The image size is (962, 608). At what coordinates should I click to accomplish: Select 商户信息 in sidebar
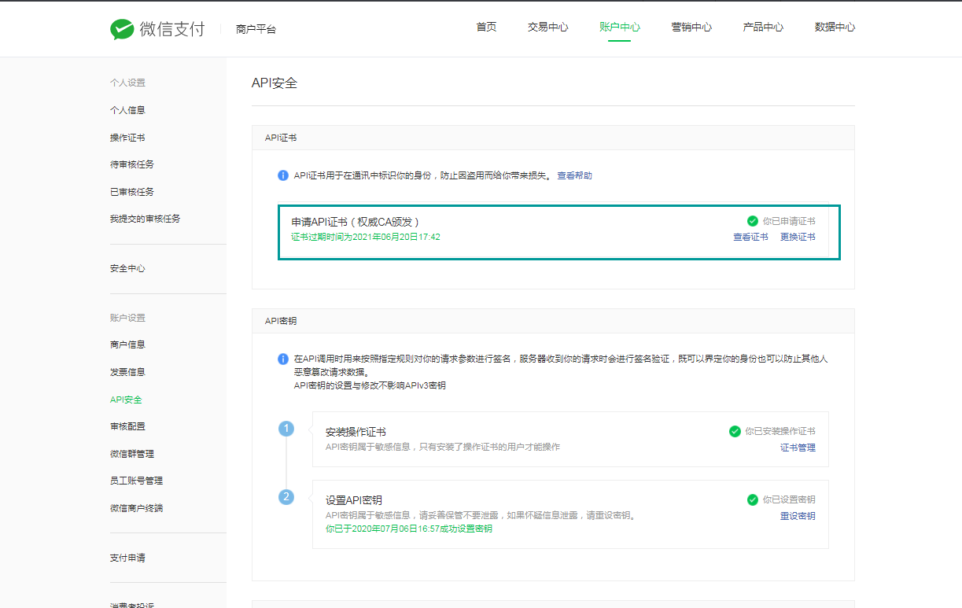pos(127,345)
